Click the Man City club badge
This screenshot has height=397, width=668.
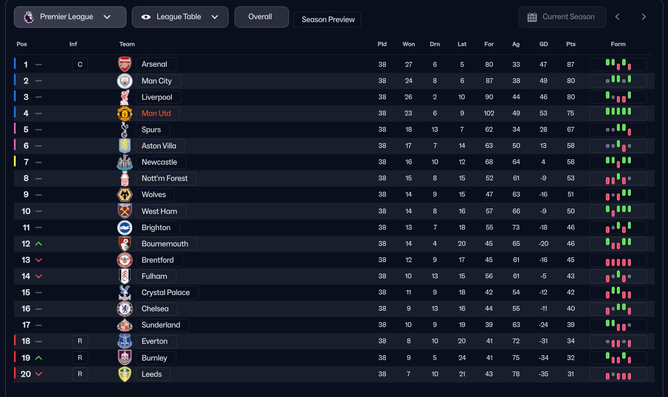(125, 81)
